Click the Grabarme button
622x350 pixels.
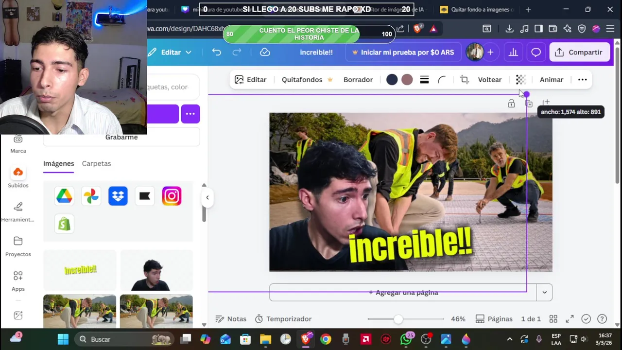[x=121, y=137]
